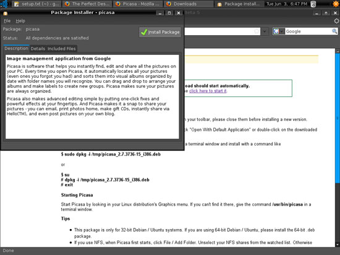
Task: Click the trash icon in the top panel
Action: point(313,4)
